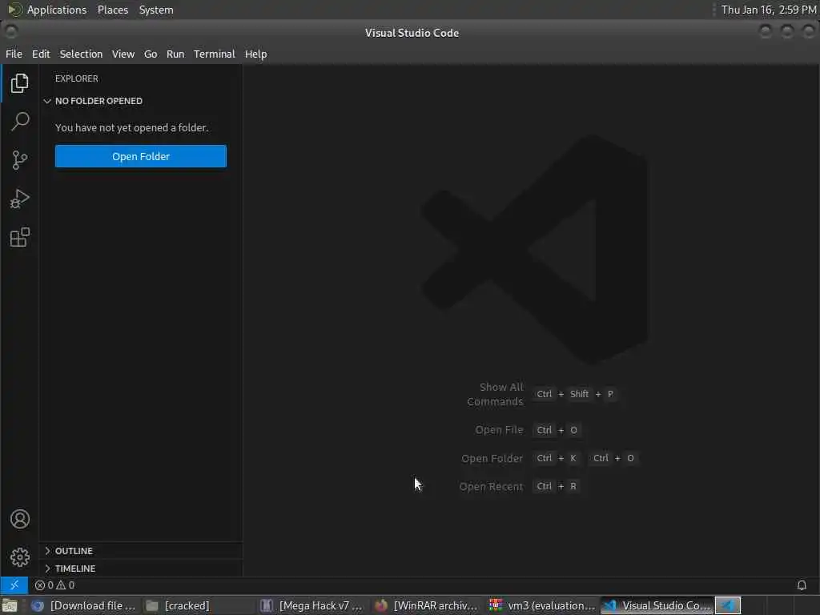820x615 pixels.
Task: Open the Extensions view icon
Action: 19,237
